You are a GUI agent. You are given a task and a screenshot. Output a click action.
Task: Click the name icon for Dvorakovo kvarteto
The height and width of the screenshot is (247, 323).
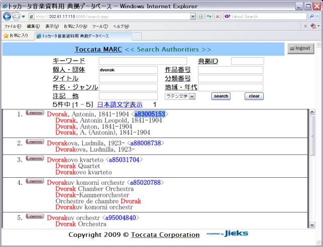[35, 159]
